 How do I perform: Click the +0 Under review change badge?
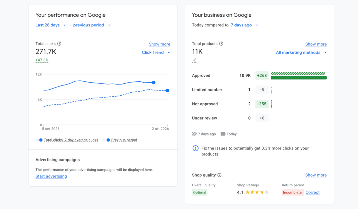[x=262, y=118]
